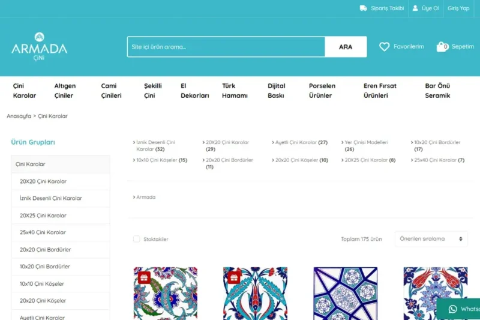
Task: Click the Giriş Yap link
Action: [458, 8]
